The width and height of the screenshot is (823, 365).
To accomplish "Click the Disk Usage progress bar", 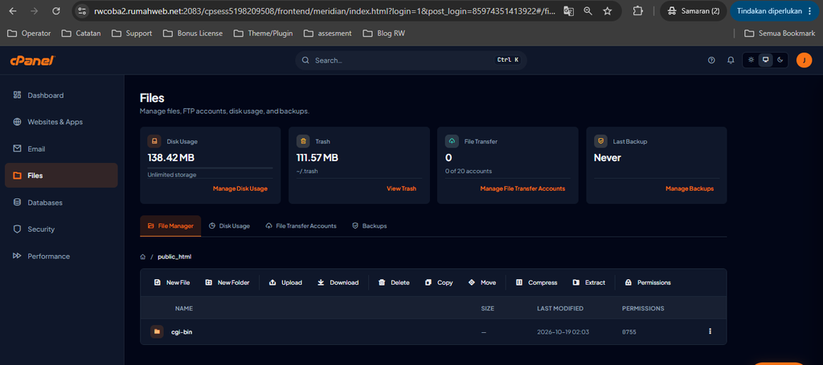I will click(x=210, y=168).
